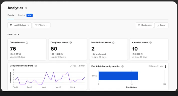This screenshot has height=96, width=178.
Task: Switch to the Routing tab
Action: point(22,15)
